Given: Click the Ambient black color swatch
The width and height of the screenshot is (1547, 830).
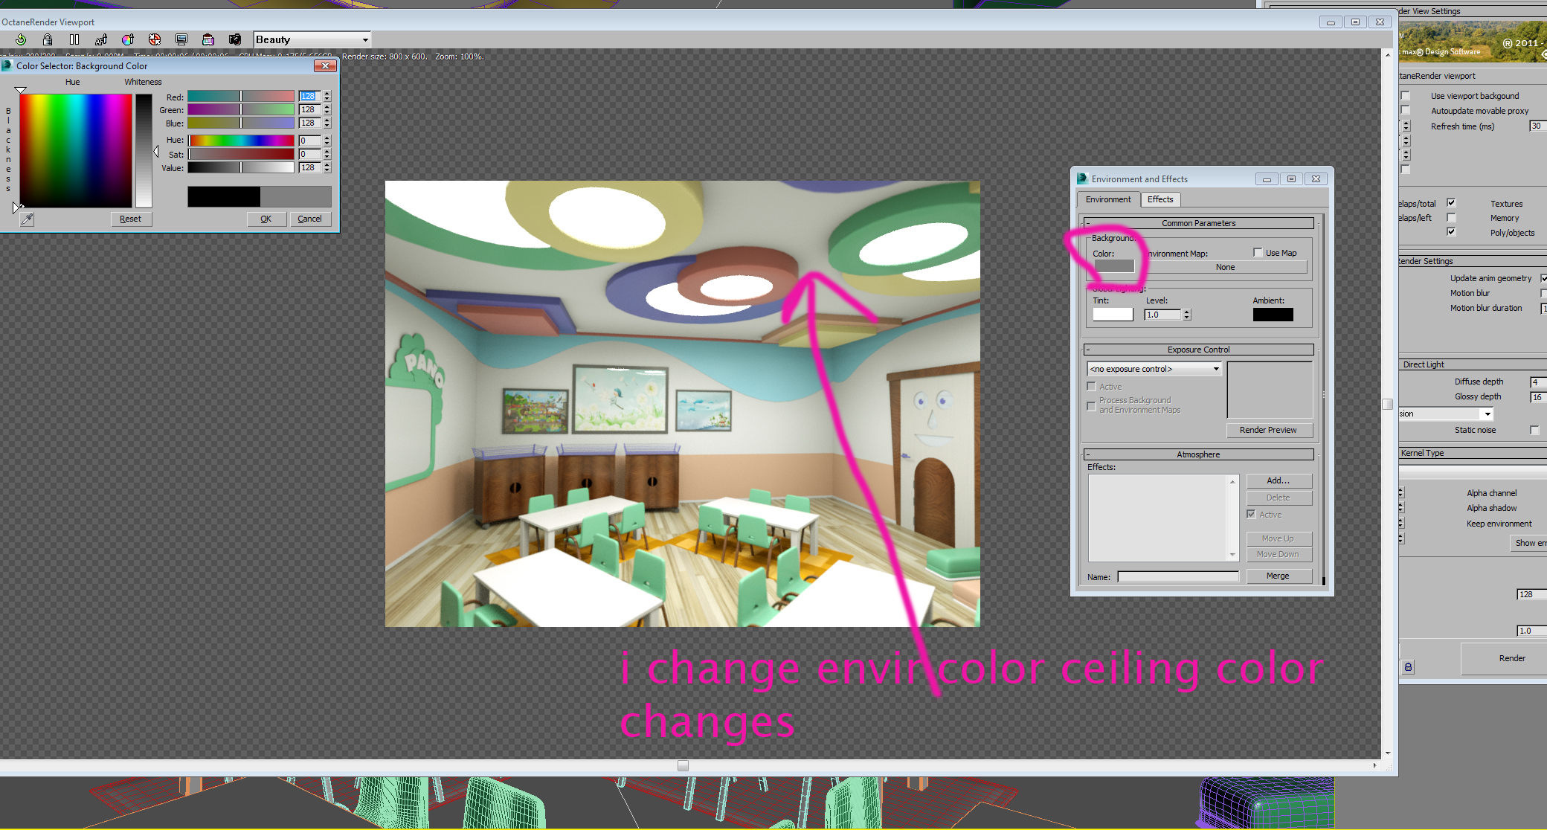Looking at the screenshot, I should [1273, 315].
